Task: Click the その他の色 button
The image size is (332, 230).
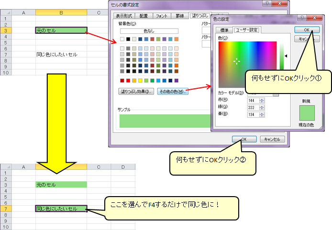Action: (173, 92)
